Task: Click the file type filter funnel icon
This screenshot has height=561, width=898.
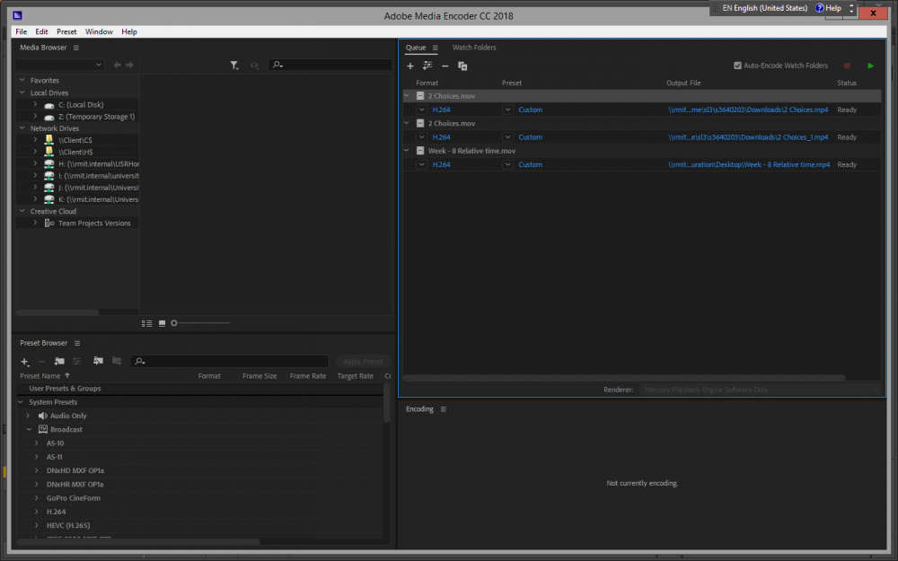Action: [x=234, y=66]
